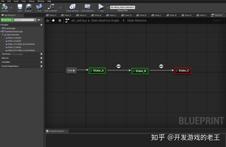
Task: Select State_A to State_B (transition) item
Action: click(x=21, y=44)
